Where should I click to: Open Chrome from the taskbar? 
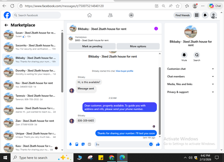(112, 158)
